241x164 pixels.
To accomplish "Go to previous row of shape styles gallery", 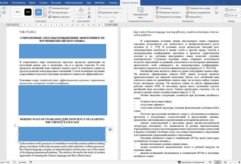I will click(x=46, y=8).
